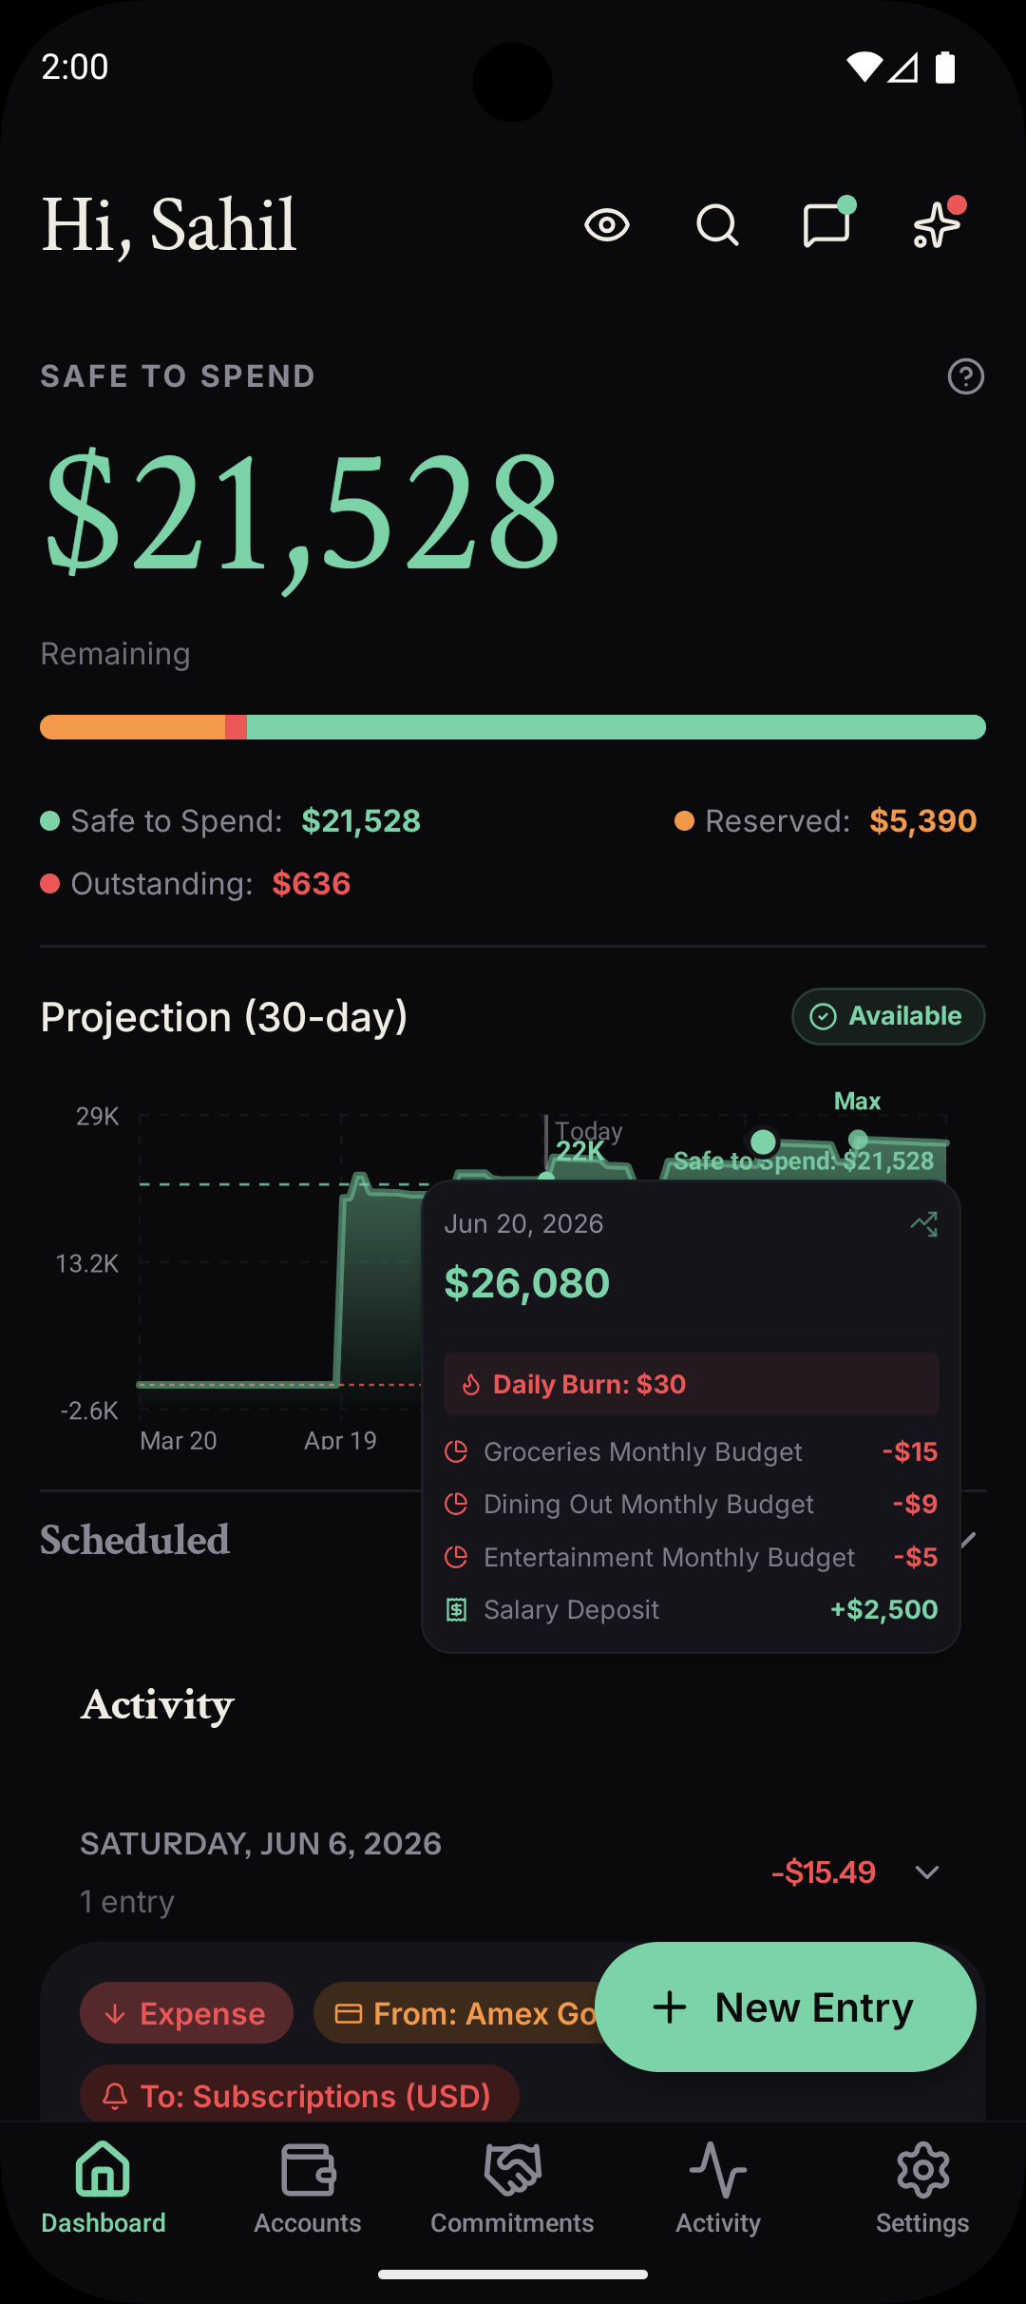This screenshot has width=1026, height=2304.
Task: Tap the Expense tag chip
Action: coord(186,2013)
